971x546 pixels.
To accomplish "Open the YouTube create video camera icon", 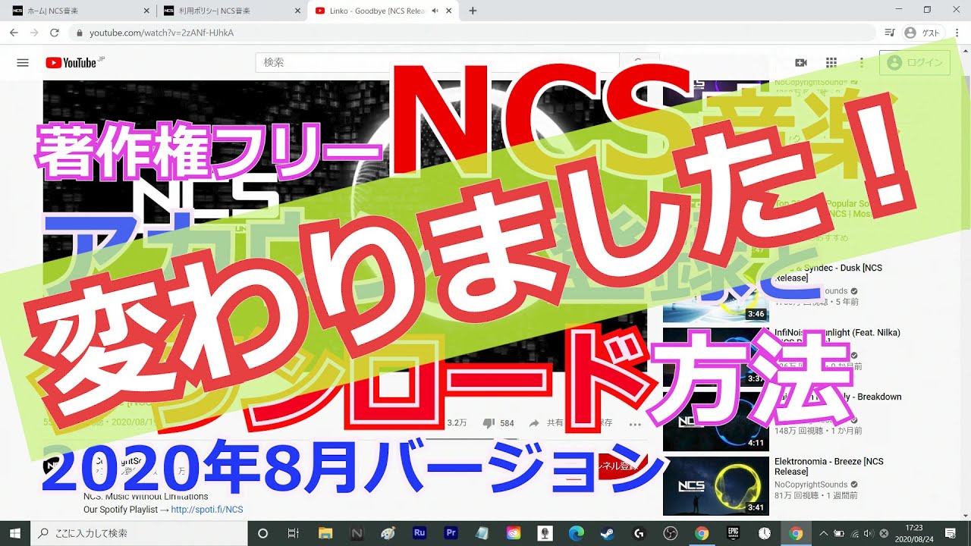I will [x=800, y=63].
